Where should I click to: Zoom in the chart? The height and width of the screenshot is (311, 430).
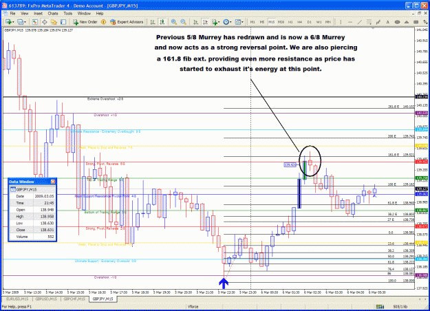pos(174,22)
